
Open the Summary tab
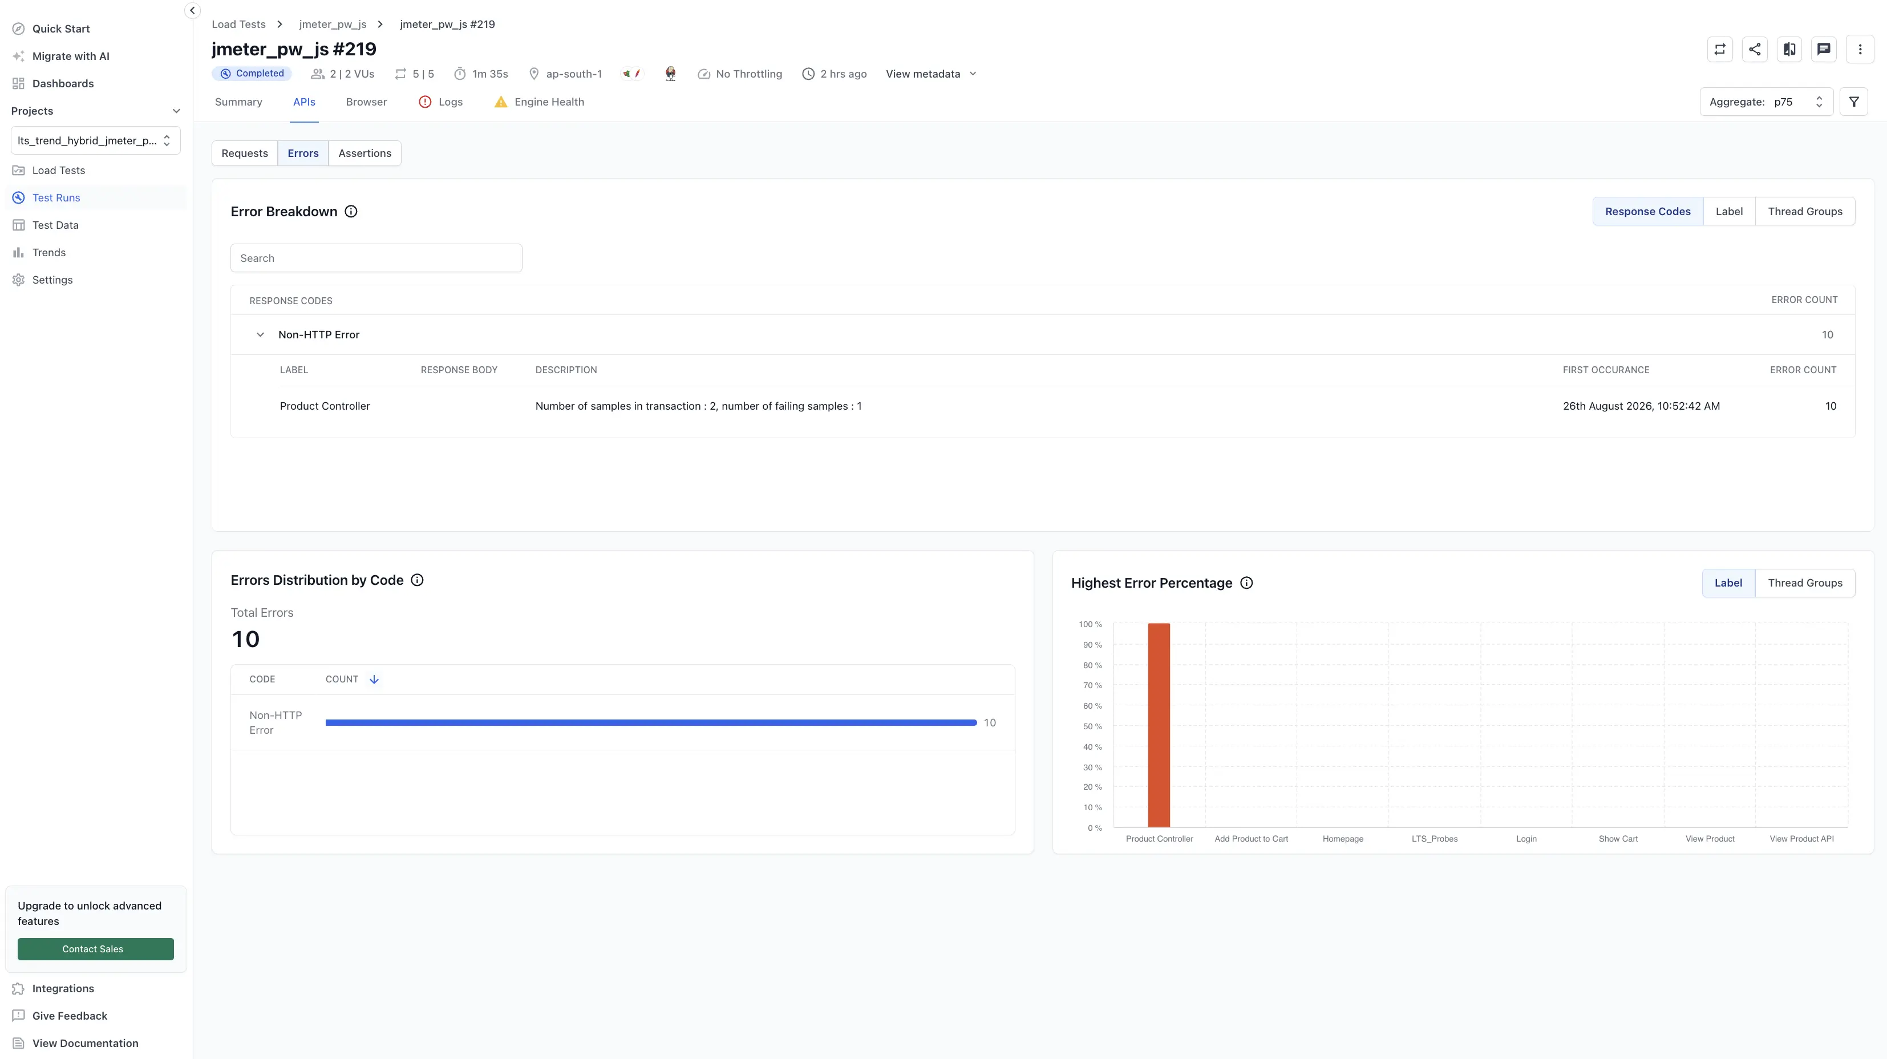(x=238, y=102)
